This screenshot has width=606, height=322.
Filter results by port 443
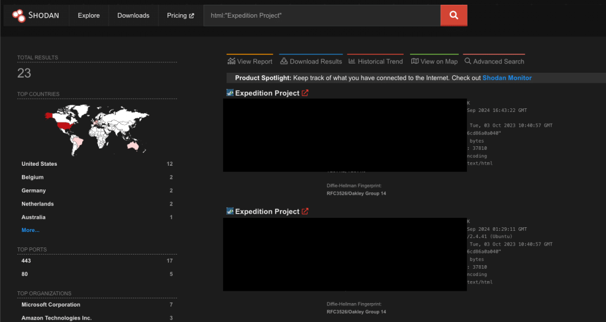pos(26,260)
